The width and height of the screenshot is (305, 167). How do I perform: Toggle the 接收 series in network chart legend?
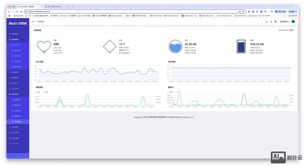pyautogui.click(x=37, y=92)
